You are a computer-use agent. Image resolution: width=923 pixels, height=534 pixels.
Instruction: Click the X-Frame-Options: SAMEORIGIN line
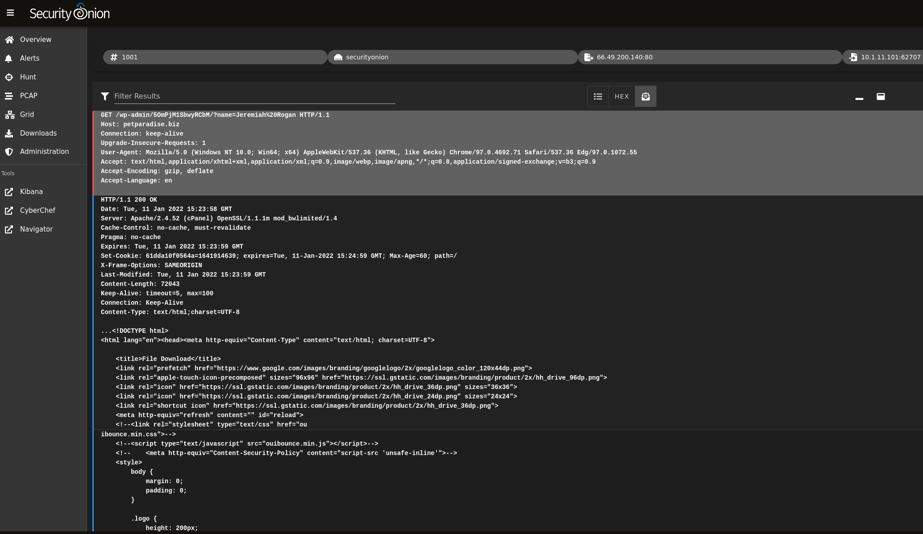[x=151, y=265]
